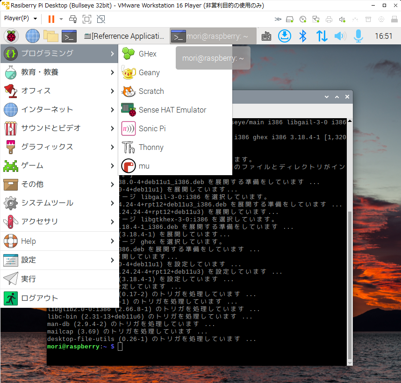Toggle VMware Unity mode icon
This screenshot has height=383, width=401.
coord(101,19)
